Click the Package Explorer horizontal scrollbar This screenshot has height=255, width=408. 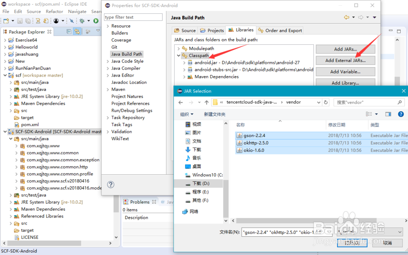tap(44, 243)
